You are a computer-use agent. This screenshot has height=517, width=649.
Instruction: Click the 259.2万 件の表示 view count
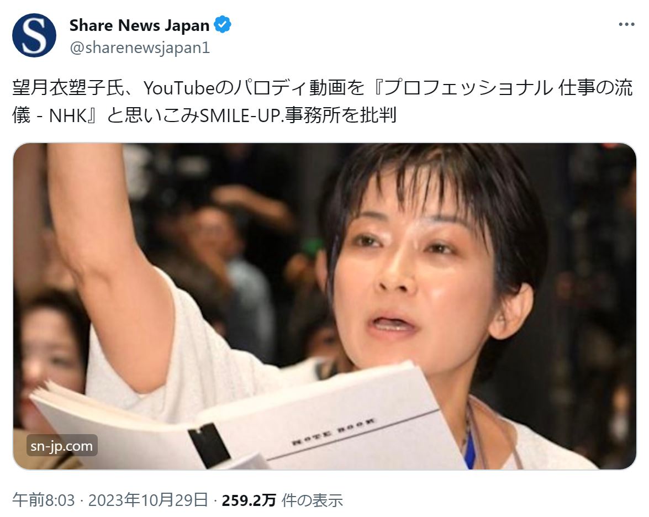point(282,500)
